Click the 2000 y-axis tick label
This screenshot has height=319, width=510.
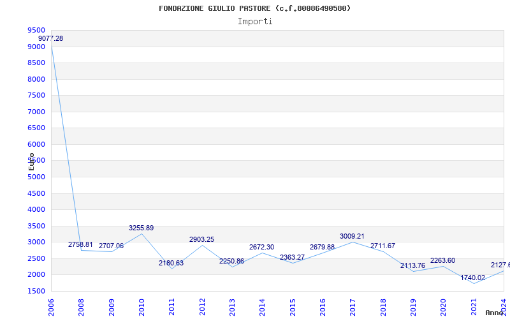[36, 275]
